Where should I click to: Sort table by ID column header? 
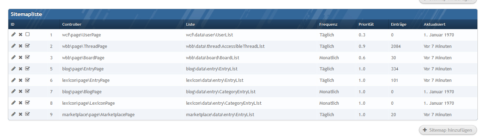pos(13,25)
